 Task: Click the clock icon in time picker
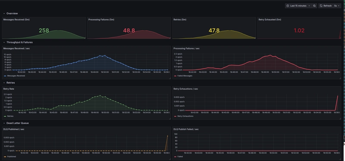pyautogui.click(x=288, y=6)
